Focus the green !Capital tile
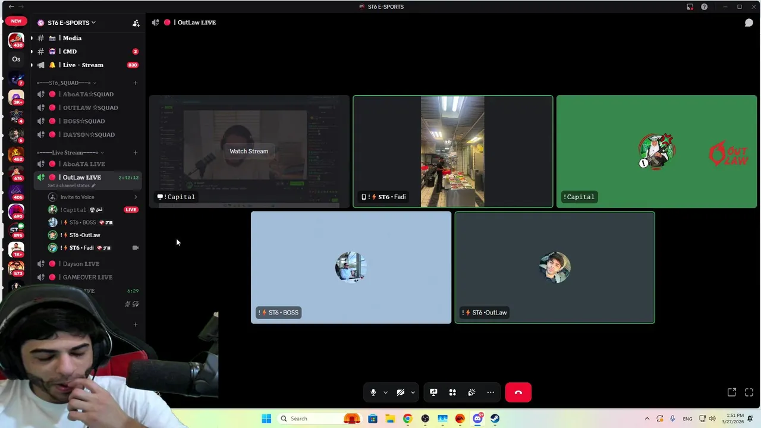Screen dimensions: 761x428 tap(656, 152)
